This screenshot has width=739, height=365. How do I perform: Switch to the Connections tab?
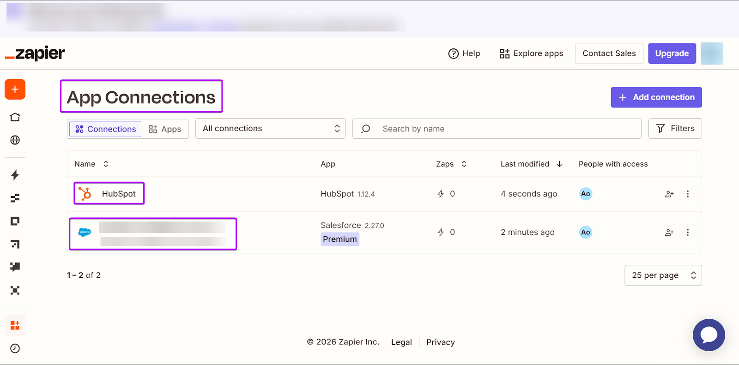[105, 129]
